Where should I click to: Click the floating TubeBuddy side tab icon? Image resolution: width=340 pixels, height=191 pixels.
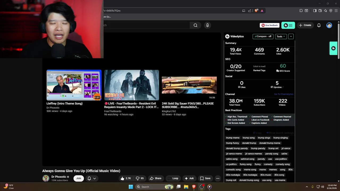(333, 48)
